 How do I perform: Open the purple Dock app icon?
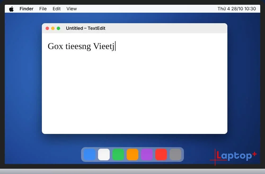click(147, 154)
